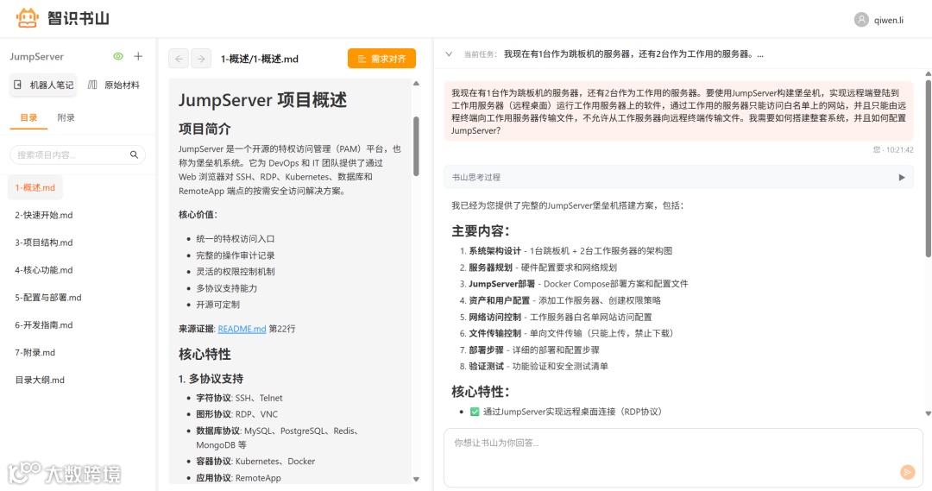Send message with orange send icon
The height and width of the screenshot is (491, 932).
(x=907, y=472)
